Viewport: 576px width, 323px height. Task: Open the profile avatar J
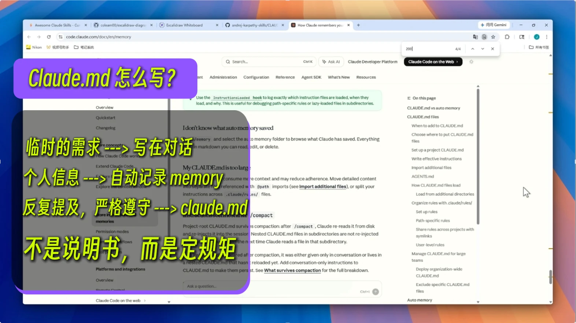point(536,37)
